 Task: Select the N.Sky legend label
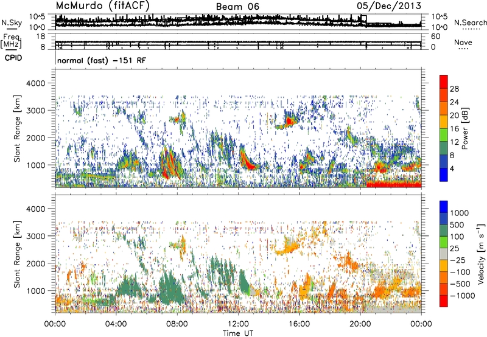(12, 23)
